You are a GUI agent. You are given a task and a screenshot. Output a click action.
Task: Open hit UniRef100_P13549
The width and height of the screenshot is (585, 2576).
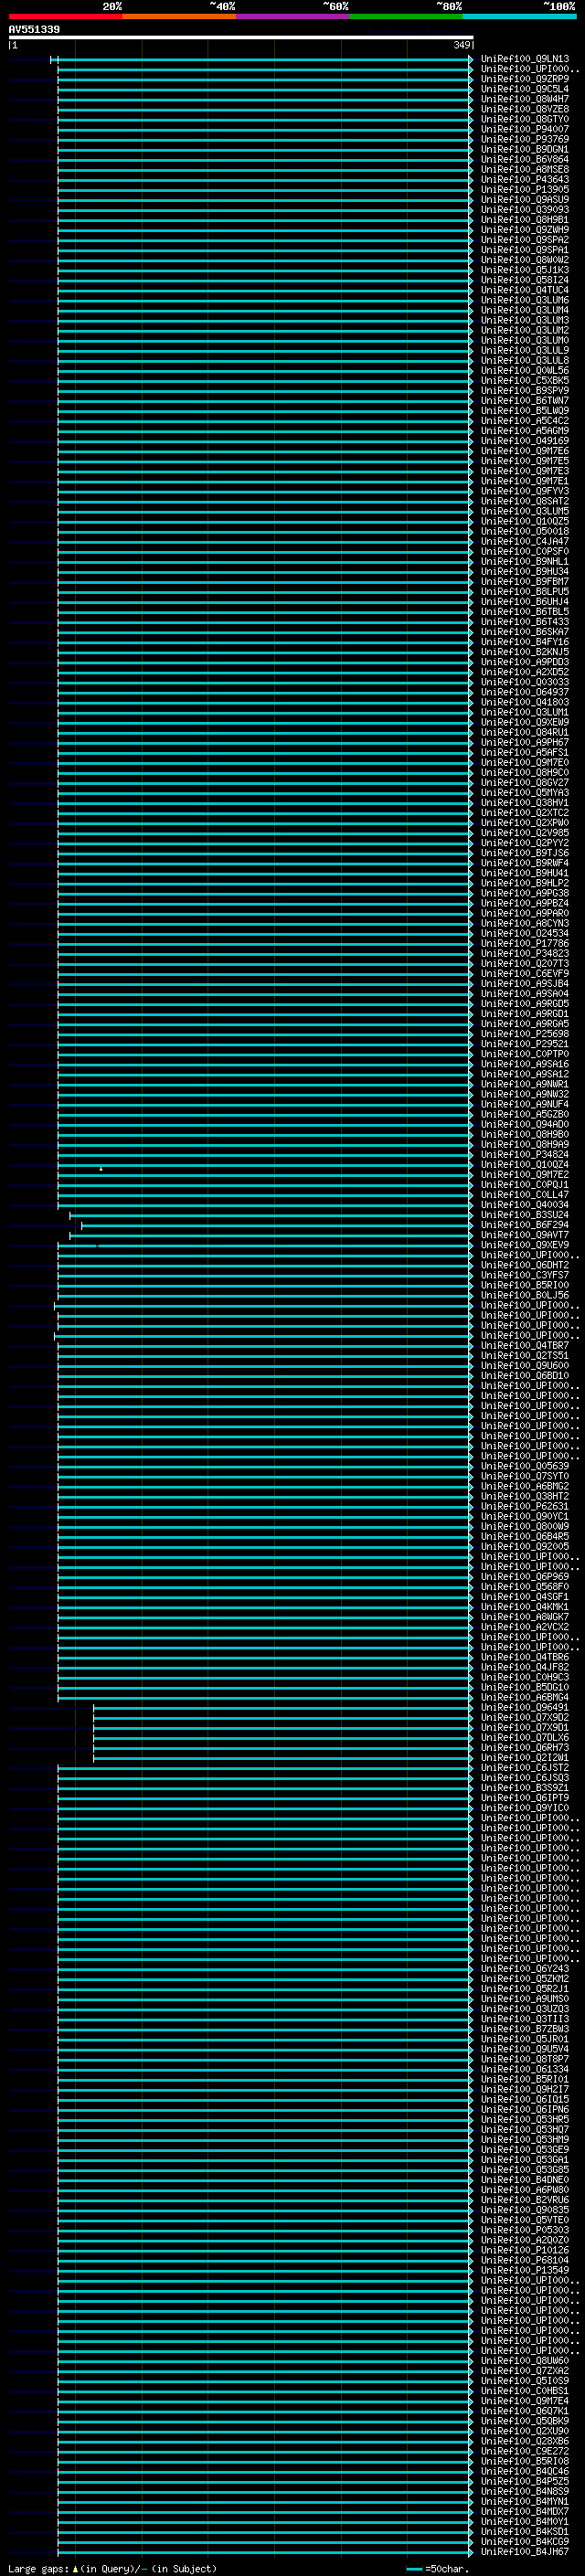[524, 2270]
